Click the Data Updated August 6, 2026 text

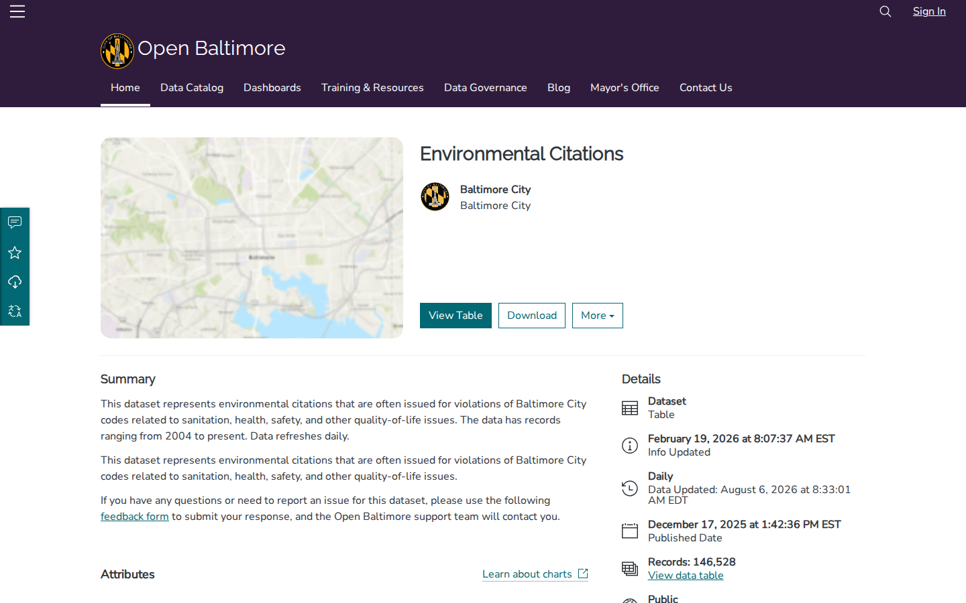[x=749, y=494]
